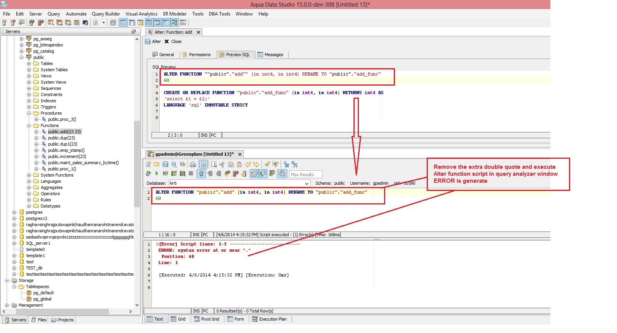This screenshot has height=333, width=617.
Task: Click the Execute Explain icon beside green play
Action: (x=165, y=173)
